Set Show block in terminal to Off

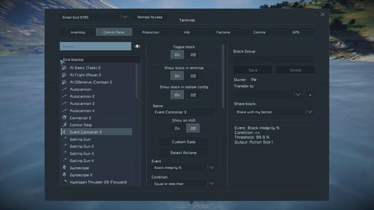coord(193,76)
